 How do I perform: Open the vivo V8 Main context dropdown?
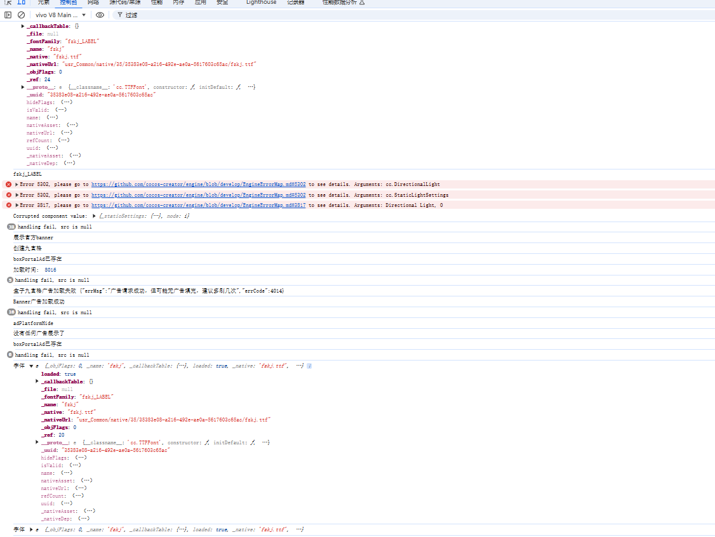pyautogui.click(x=60, y=15)
